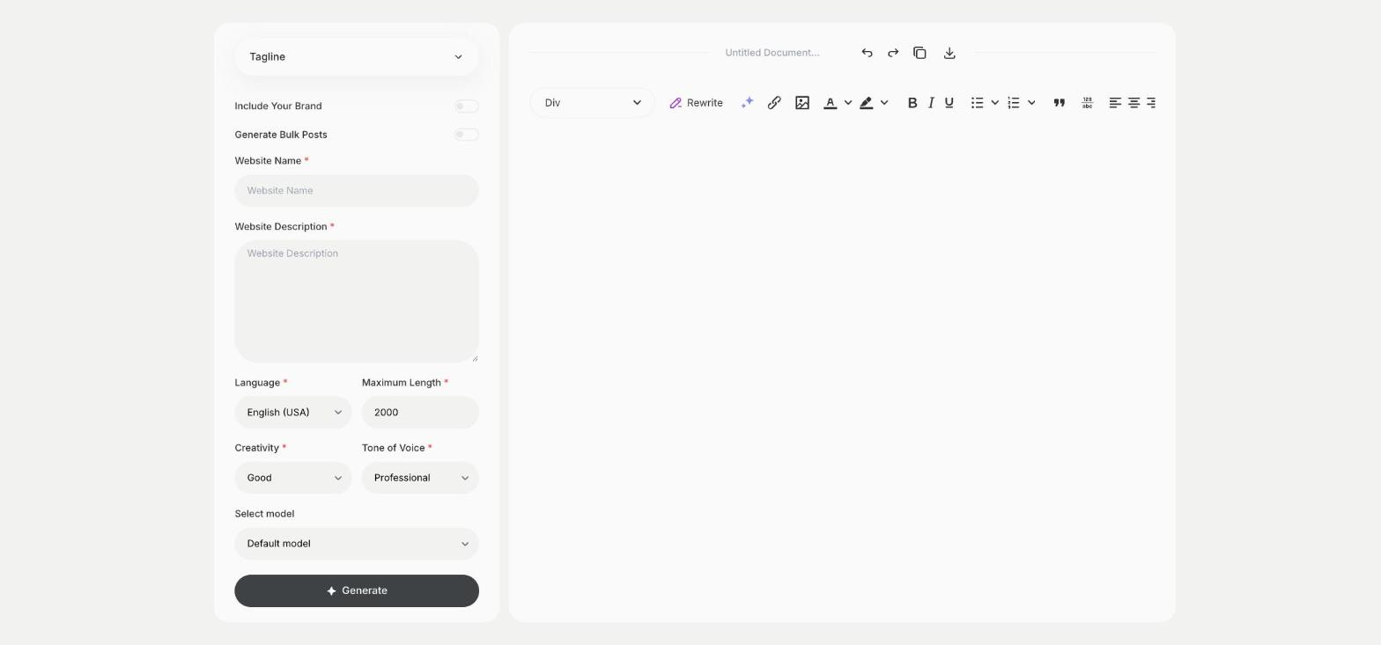Open the Div block format dropdown
The height and width of the screenshot is (645, 1381).
(592, 103)
